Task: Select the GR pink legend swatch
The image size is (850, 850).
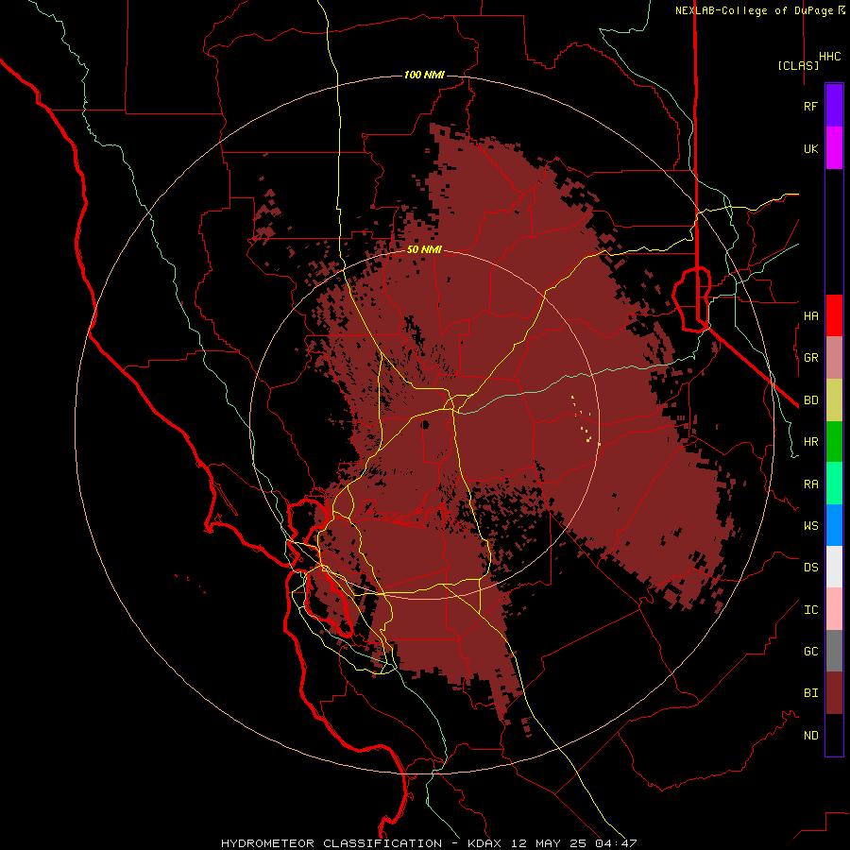Action: (834, 357)
